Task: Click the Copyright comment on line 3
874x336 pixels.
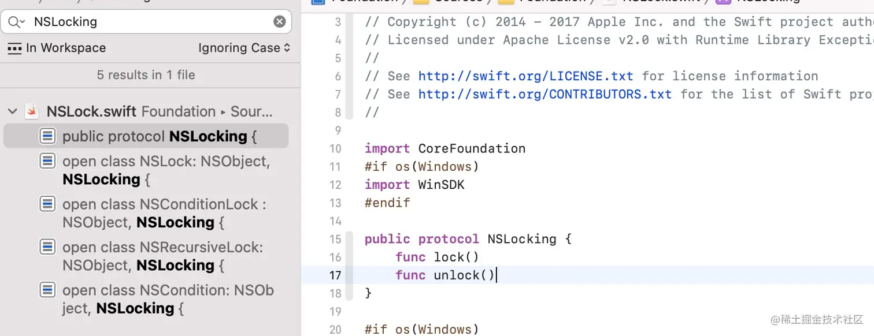Action: click(619, 22)
